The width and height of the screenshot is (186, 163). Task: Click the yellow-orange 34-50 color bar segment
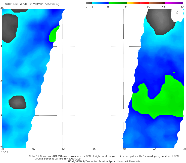coord(138,3)
